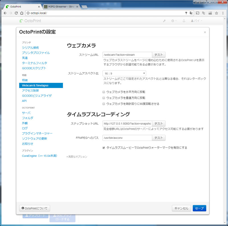228x226 pixels.
Task: Click the セーブ save button
Action: (x=199, y=208)
